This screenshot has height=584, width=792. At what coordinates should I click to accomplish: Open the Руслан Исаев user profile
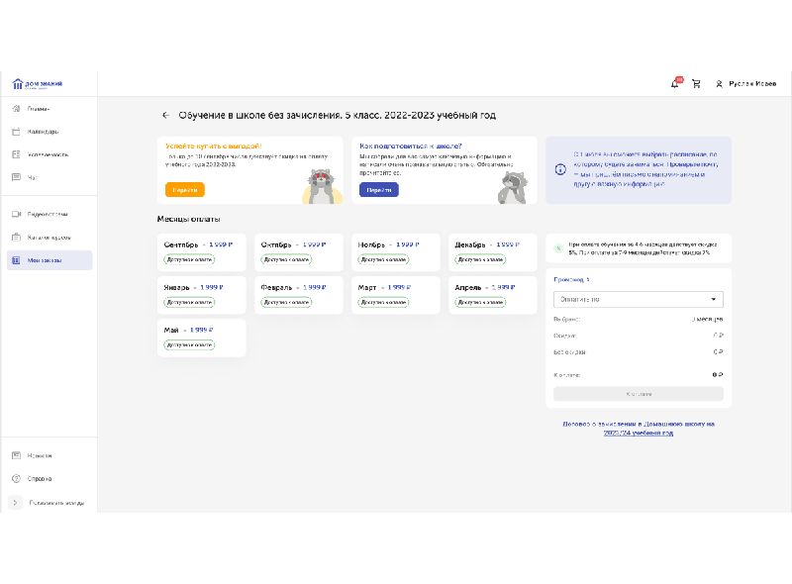coord(745,84)
